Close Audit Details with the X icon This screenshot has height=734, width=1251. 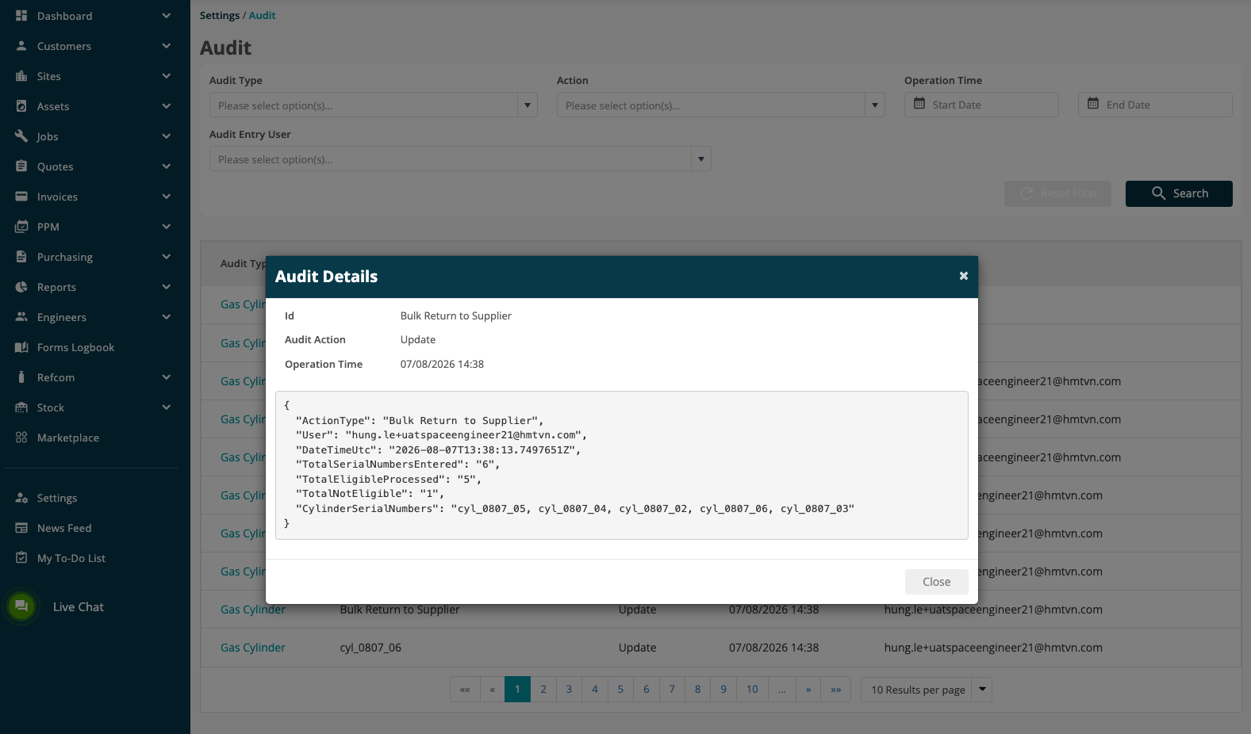click(964, 276)
